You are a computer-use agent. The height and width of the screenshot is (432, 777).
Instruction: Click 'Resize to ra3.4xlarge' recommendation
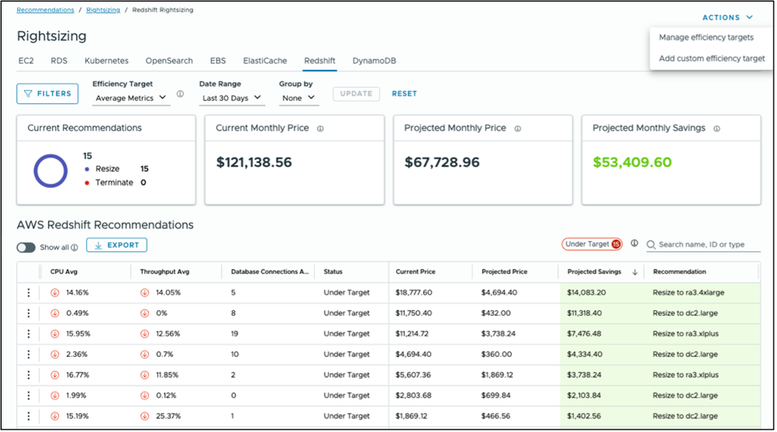(688, 293)
